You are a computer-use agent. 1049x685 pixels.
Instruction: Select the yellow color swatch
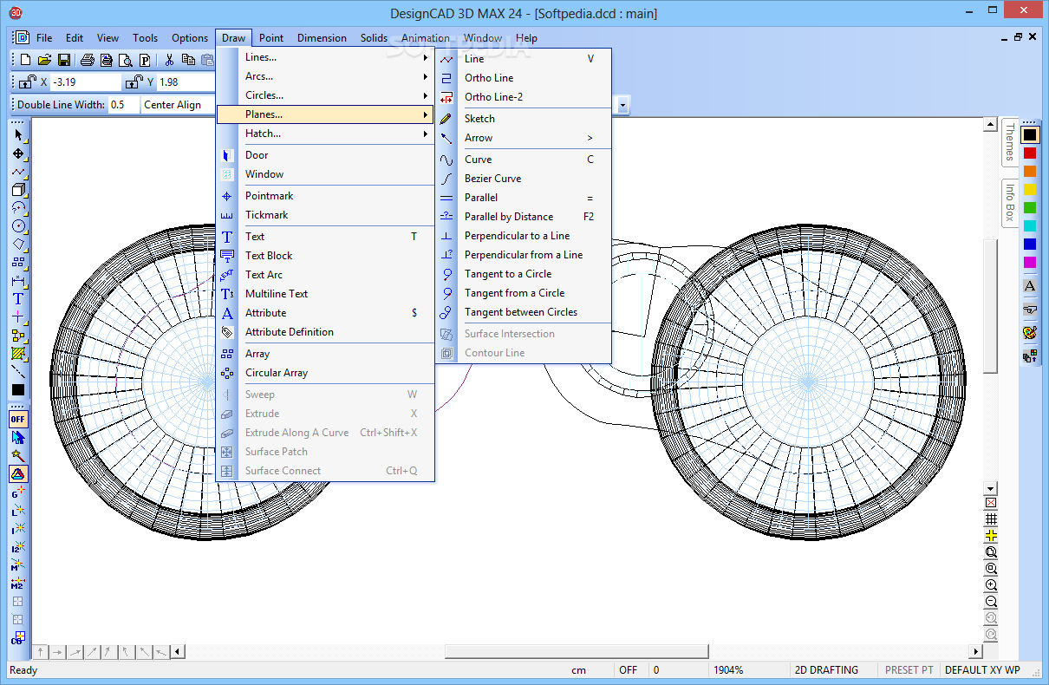pos(1030,189)
